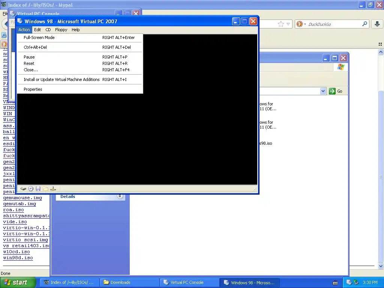Screen dimensions: 384x288
Task: Select Ctrl+Alt+Del in the Action menu
Action: [80, 47]
